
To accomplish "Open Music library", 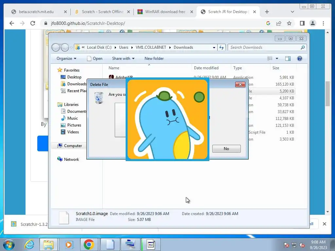I will 69,118.
